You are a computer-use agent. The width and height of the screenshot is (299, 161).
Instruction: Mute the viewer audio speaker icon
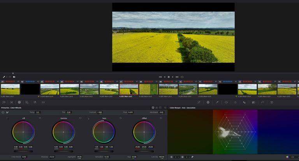(14, 77)
